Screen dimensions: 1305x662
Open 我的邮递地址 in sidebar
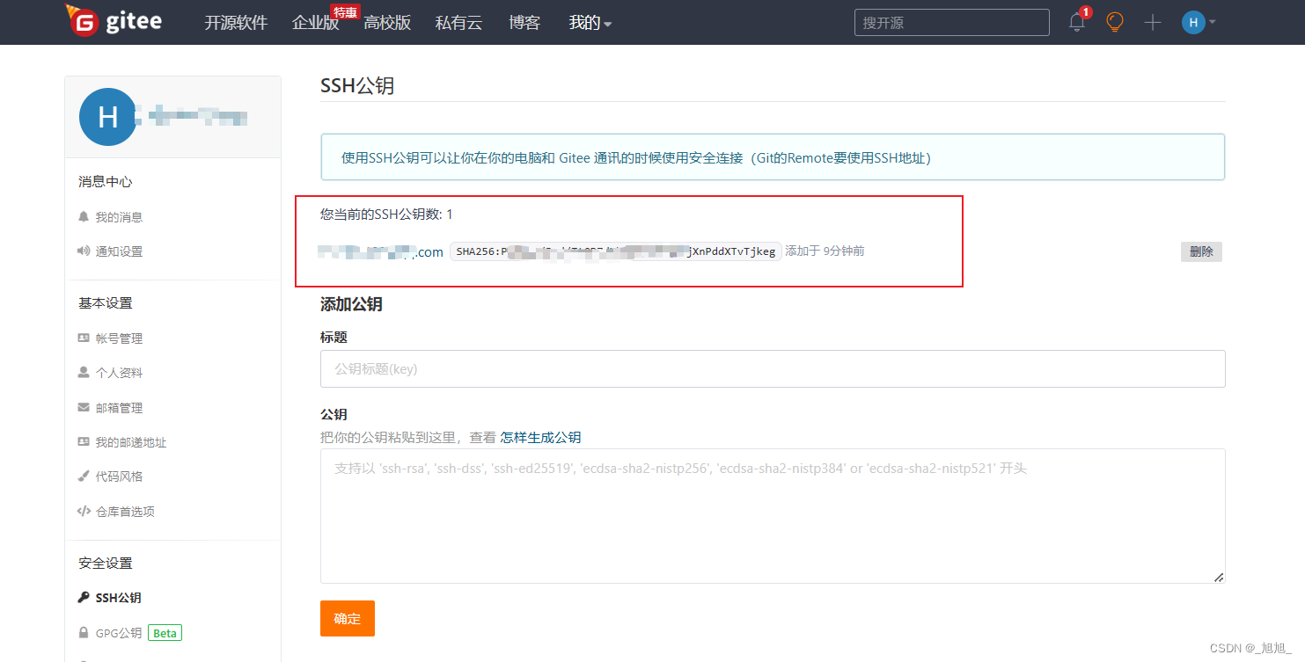(x=131, y=442)
